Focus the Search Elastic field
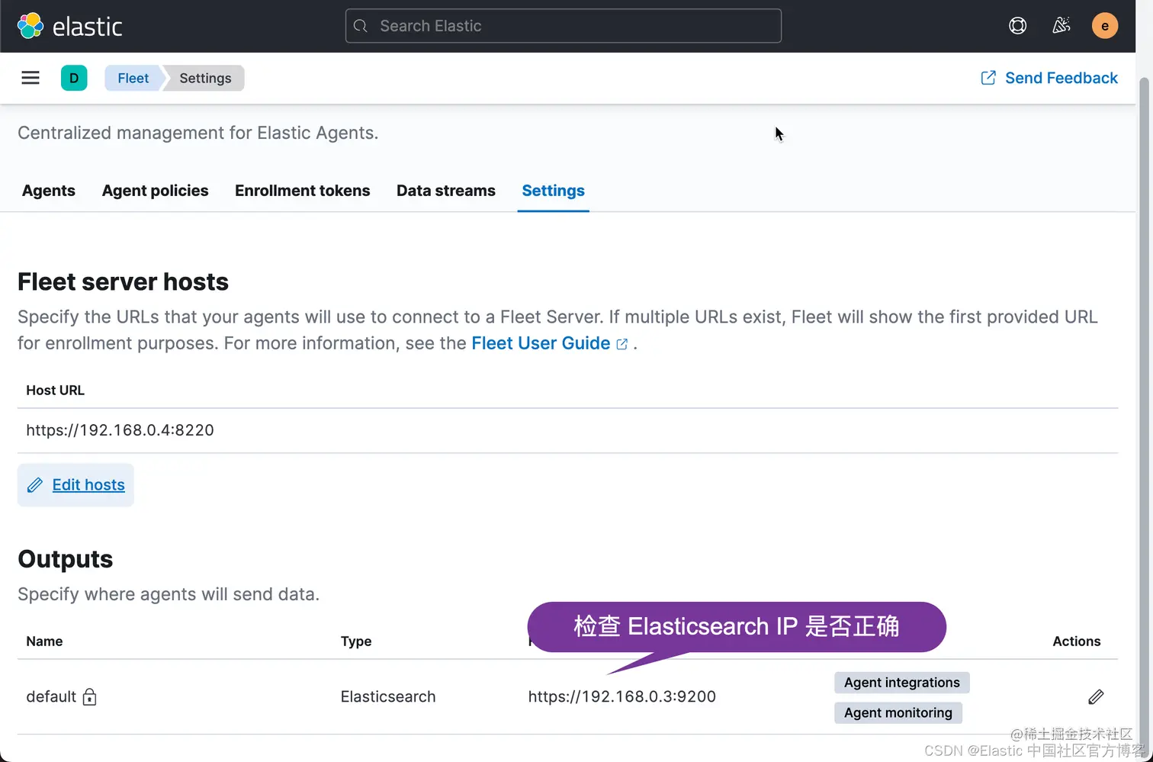The height and width of the screenshot is (762, 1153). pos(564,26)
